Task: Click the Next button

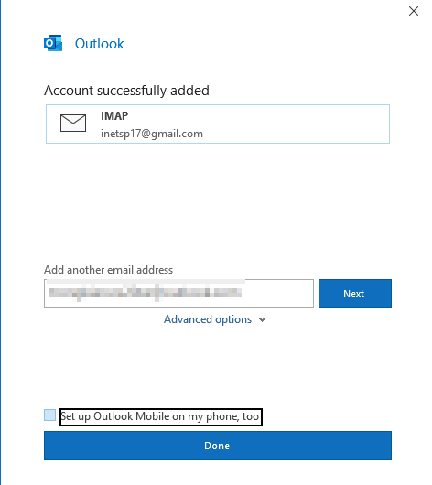Action: 355,294
